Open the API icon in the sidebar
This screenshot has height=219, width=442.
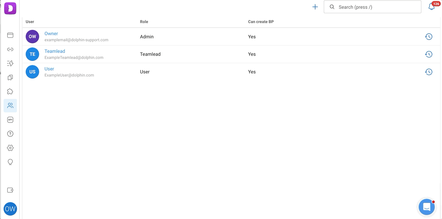10,120
